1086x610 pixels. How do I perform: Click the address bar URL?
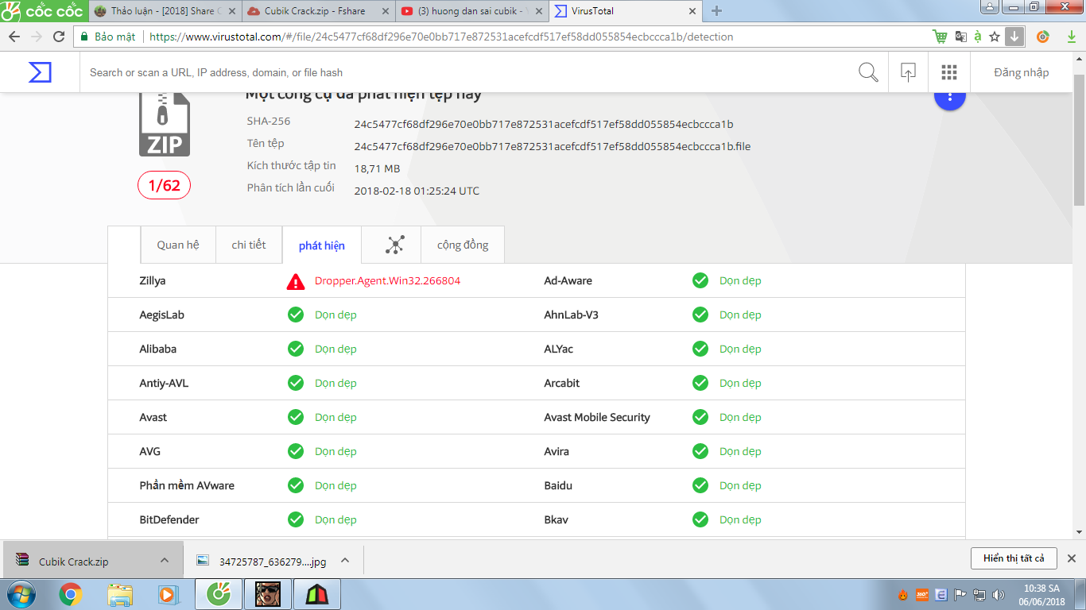point(441,37)
